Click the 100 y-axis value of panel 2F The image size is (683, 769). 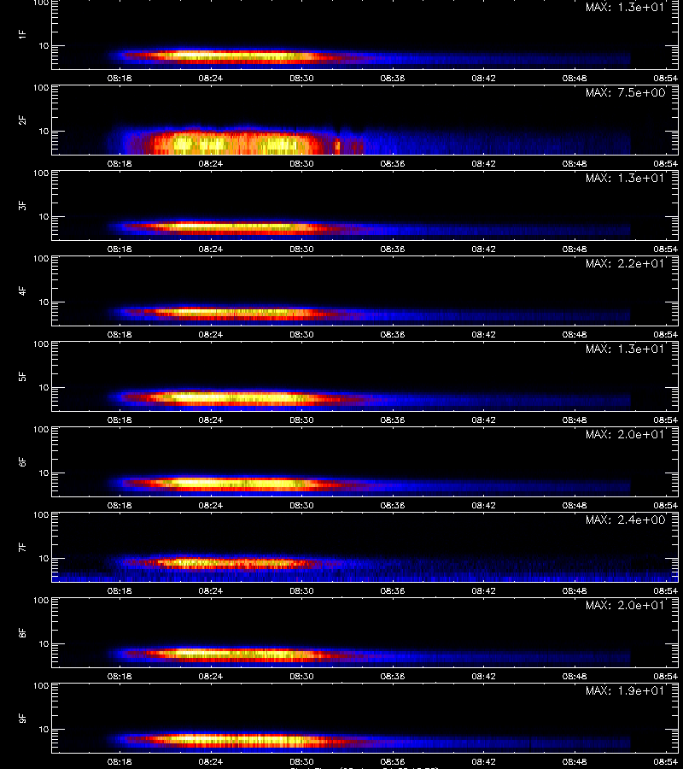tap(41, 88)
